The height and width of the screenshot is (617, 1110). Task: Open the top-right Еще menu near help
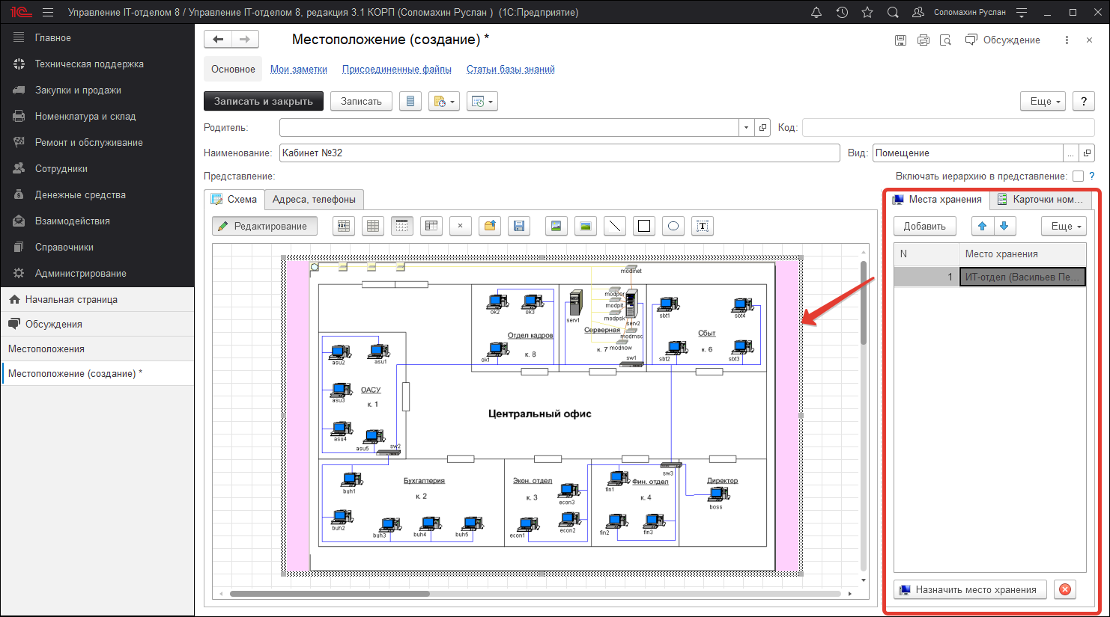1043,102
